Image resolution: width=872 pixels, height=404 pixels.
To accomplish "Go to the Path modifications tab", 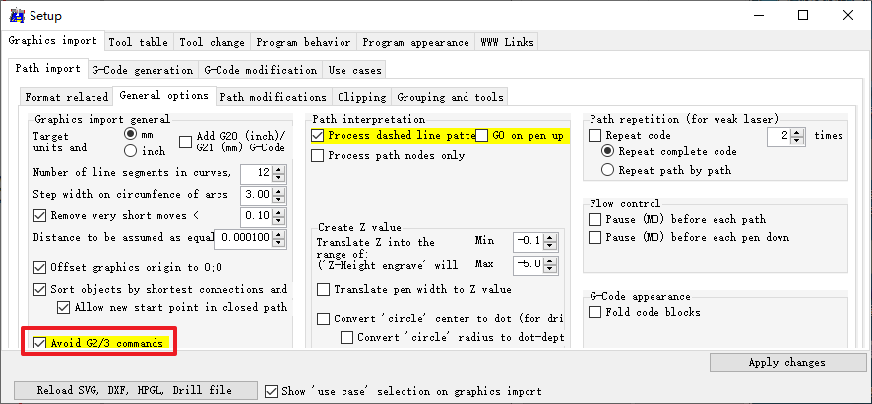I will 273,97.
